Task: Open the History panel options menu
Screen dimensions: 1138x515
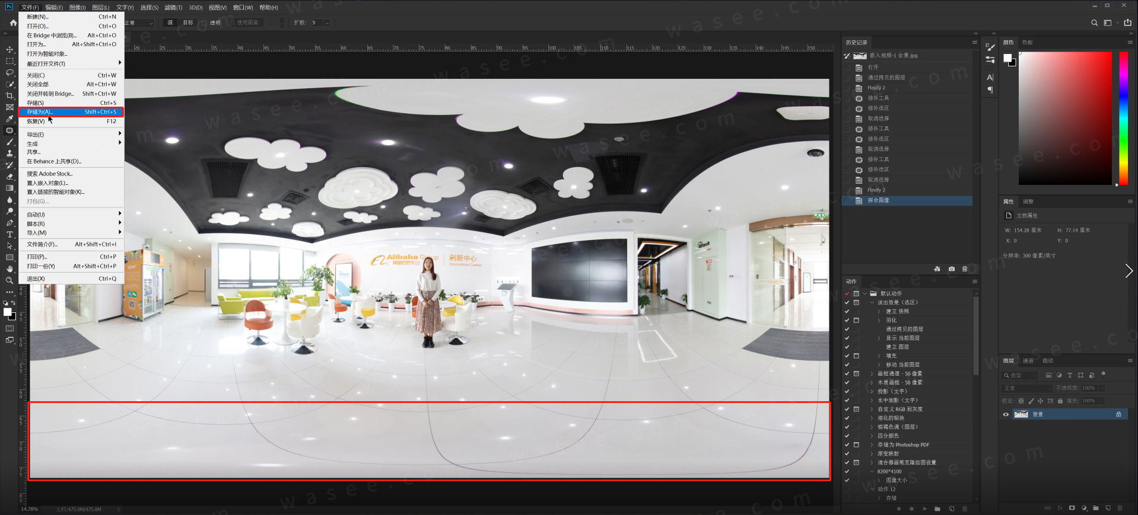Action: [x=974, y=42]
